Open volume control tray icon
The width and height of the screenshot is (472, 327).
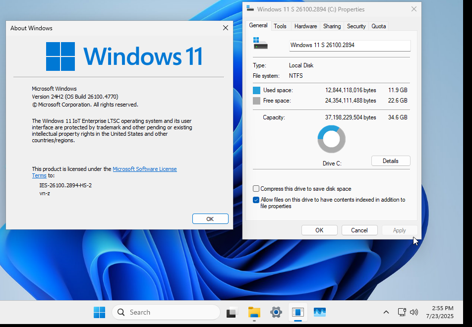click(414, 312)
